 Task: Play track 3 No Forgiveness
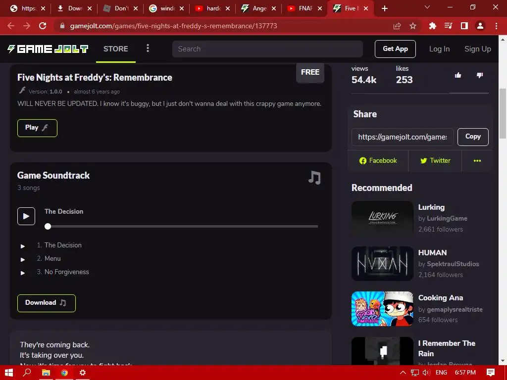pos(23,273)
